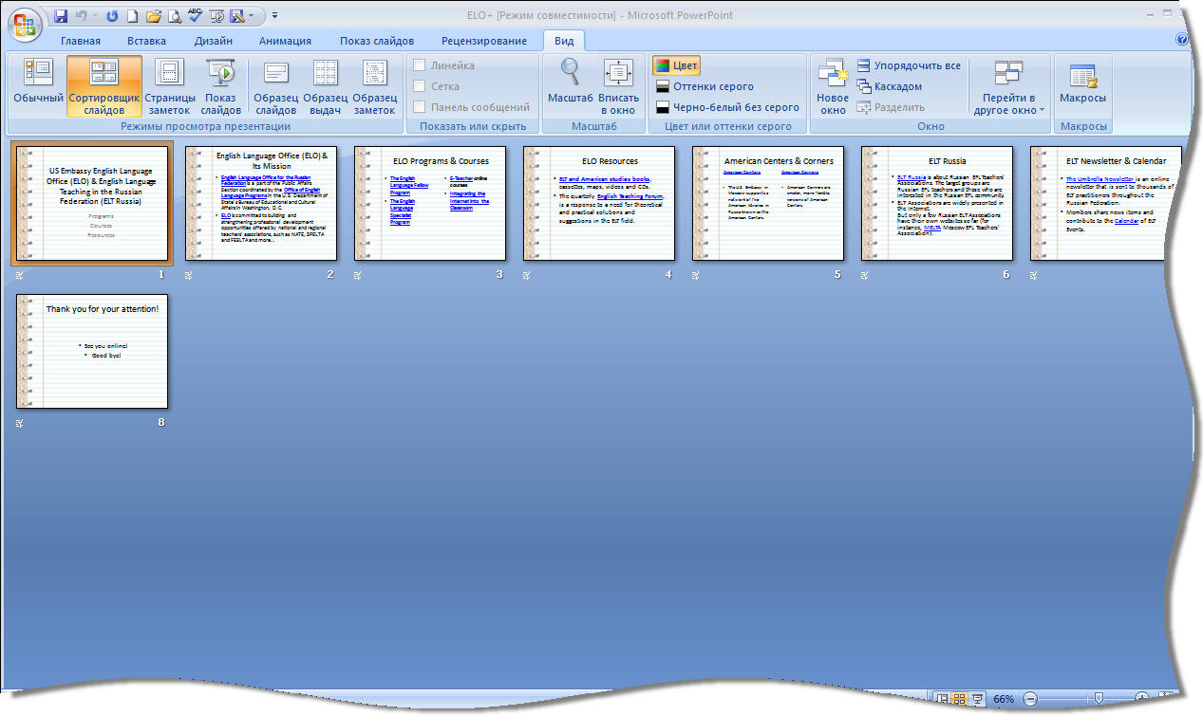Select Черно-белый без серого mode
The width and height of the screenshot is (1203, 716).
[x=727, y=107]
